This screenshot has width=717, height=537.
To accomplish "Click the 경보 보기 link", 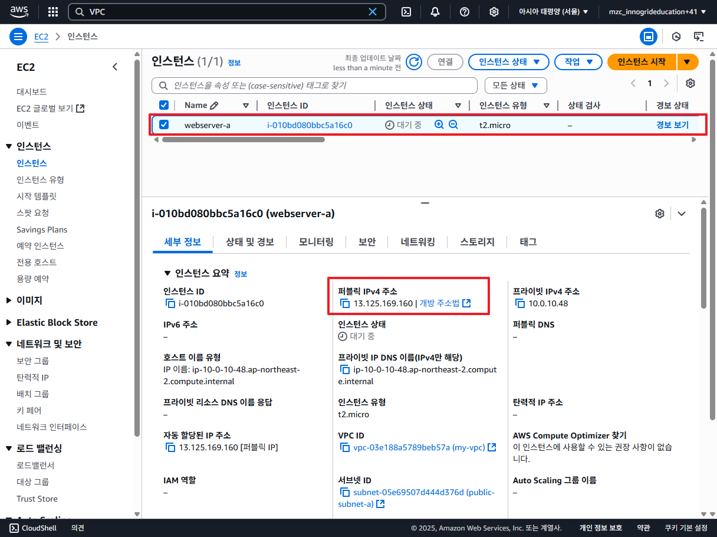I will (x=672, y=125).
